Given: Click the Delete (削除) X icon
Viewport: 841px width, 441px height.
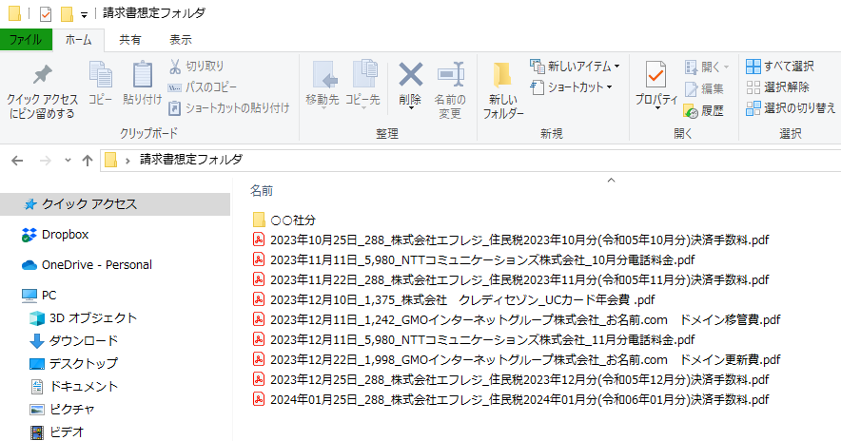Looking at the screenshot, I should [410, 75].
